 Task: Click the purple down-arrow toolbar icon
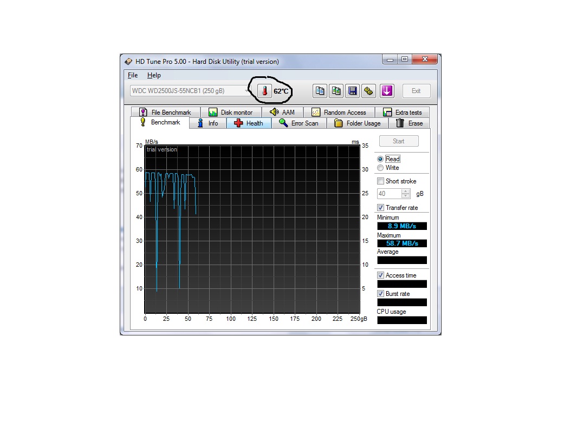387,91
